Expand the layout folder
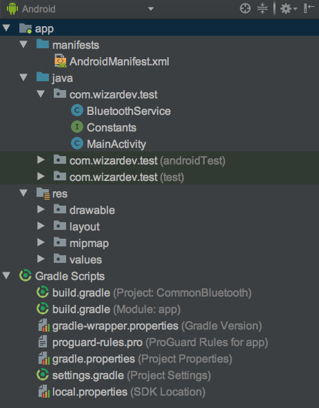319x408 pixels. click(41, 226)
